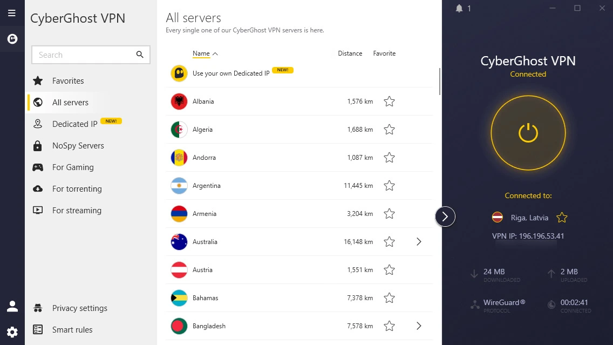The width and height of the screenshot is (613, 345).
Task: Open the settings gear icon
Action: pos(12,332)
